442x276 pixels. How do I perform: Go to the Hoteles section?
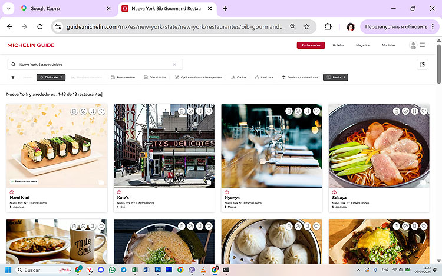[338, 45]
